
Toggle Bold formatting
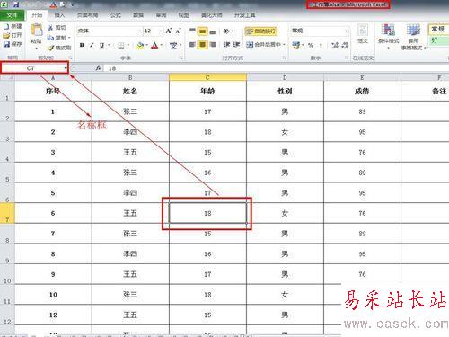coord(82,45)
